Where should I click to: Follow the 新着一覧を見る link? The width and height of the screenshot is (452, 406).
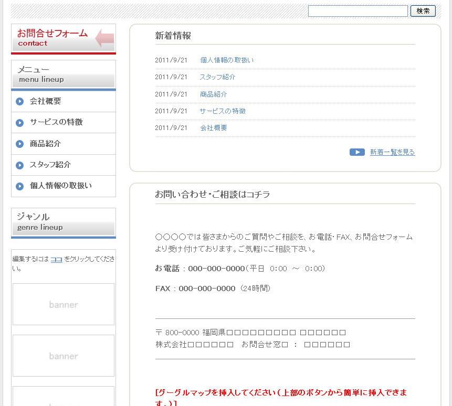click(392, 152)
